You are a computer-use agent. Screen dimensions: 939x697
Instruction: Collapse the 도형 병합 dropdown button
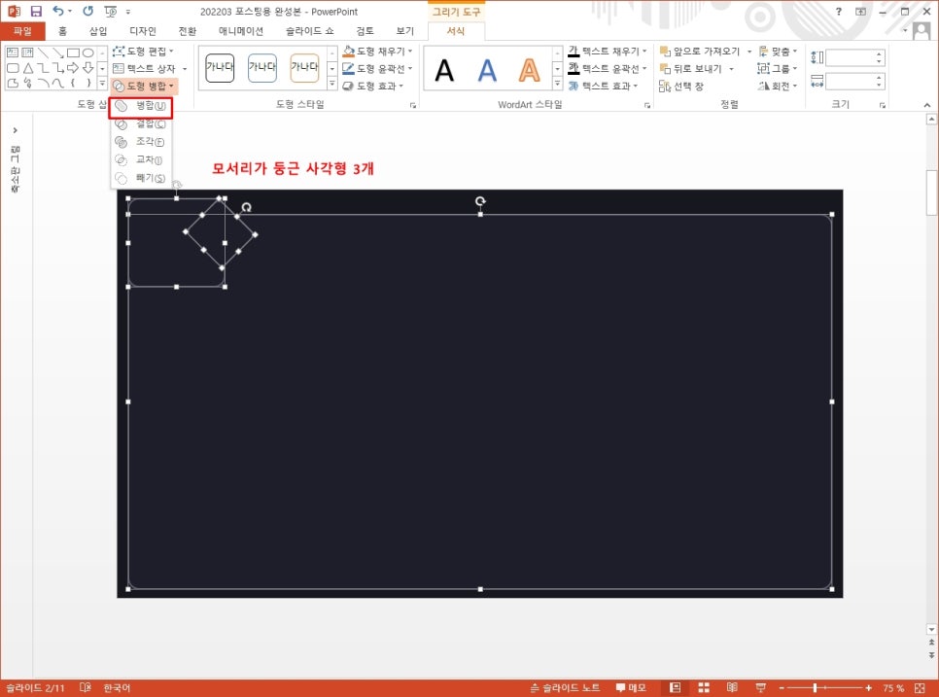click(x=144, y=87)
